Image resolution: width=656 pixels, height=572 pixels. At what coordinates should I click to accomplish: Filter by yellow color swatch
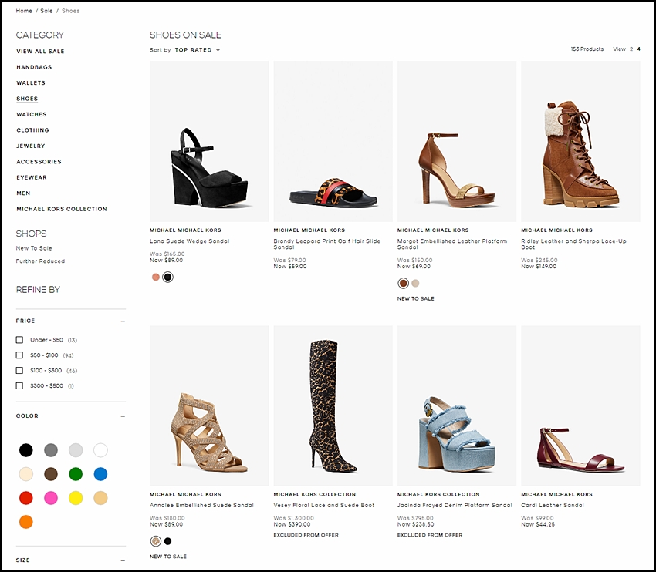(76, 498)
